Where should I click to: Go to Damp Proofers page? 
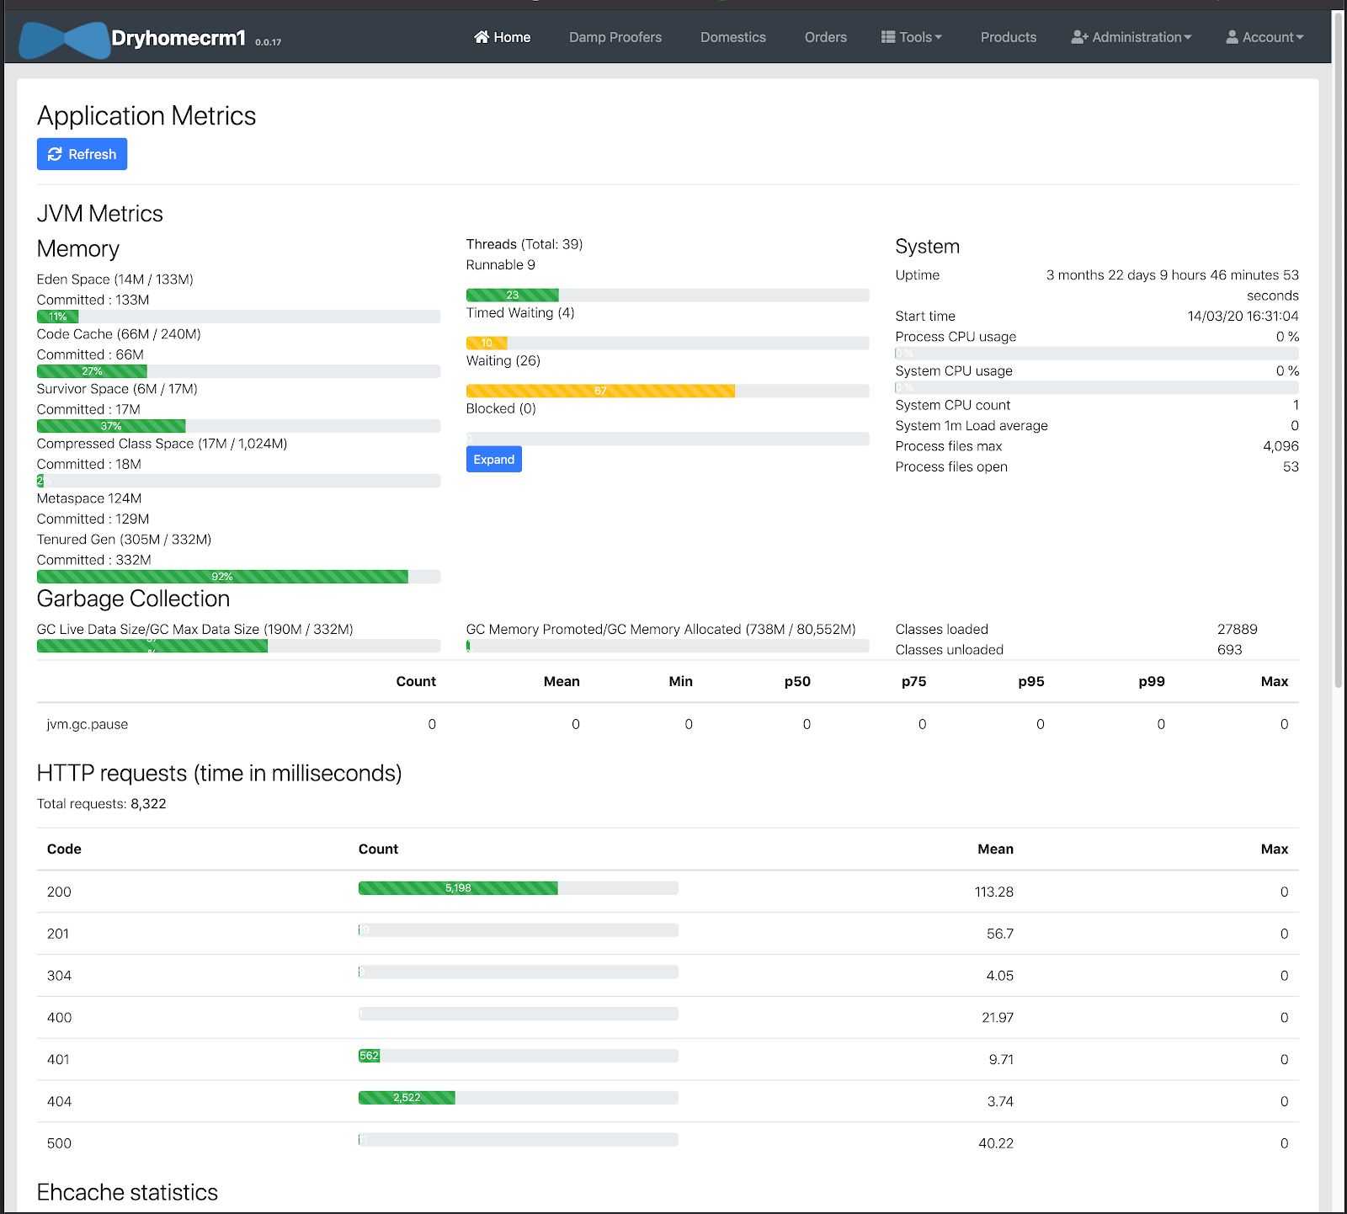pos(615,37)
